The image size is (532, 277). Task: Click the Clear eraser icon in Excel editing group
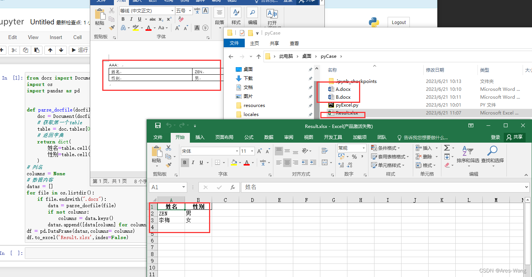447,165
